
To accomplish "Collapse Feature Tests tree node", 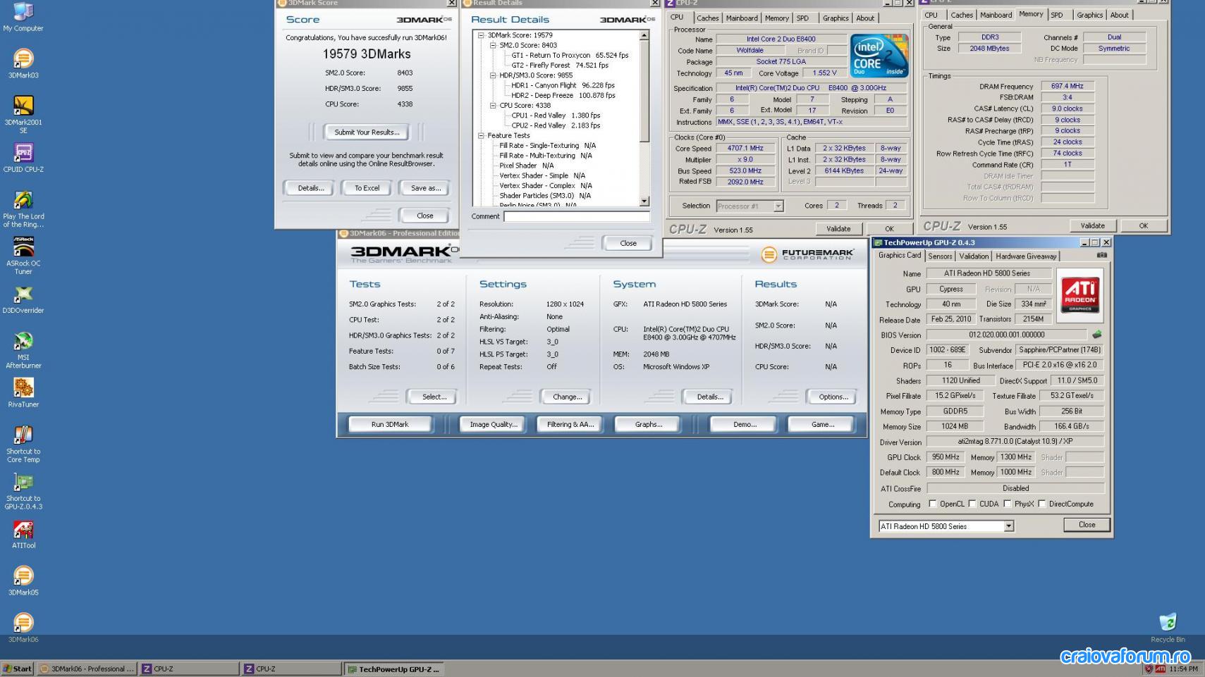I will [x=482, y=135].
